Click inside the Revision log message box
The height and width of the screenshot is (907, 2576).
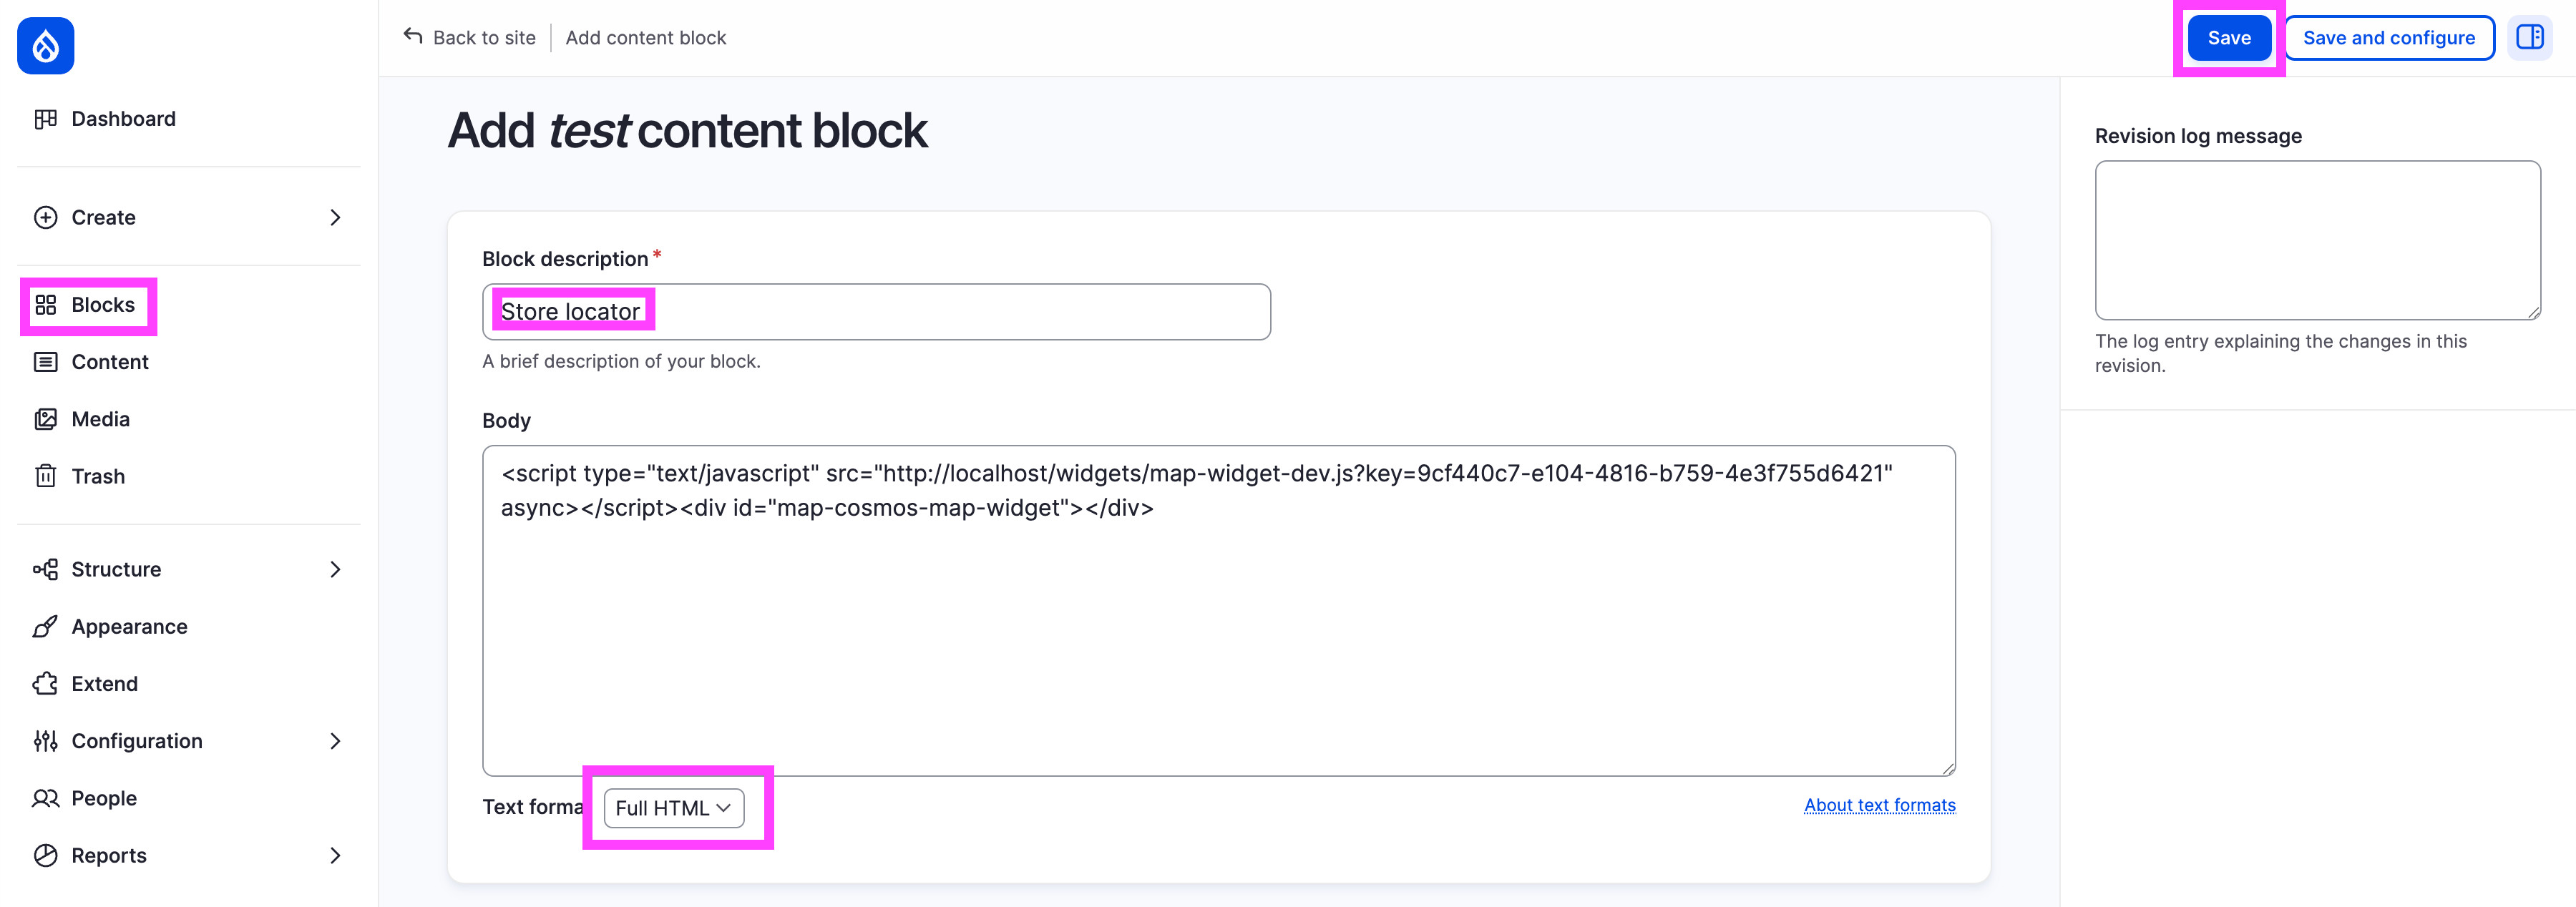click(2317, 240)
